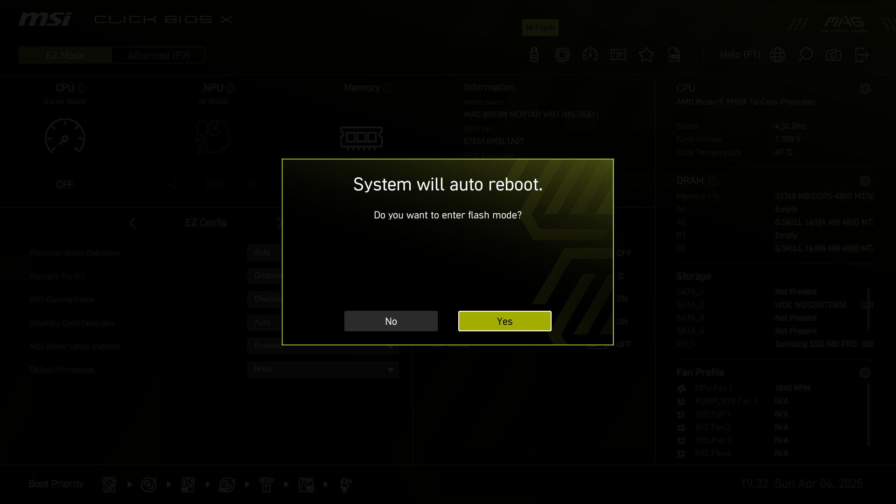The width and height of the screenshot is (896, 504).
Task: Select USB optical disc boot device
Action: (x=227, y=484)
